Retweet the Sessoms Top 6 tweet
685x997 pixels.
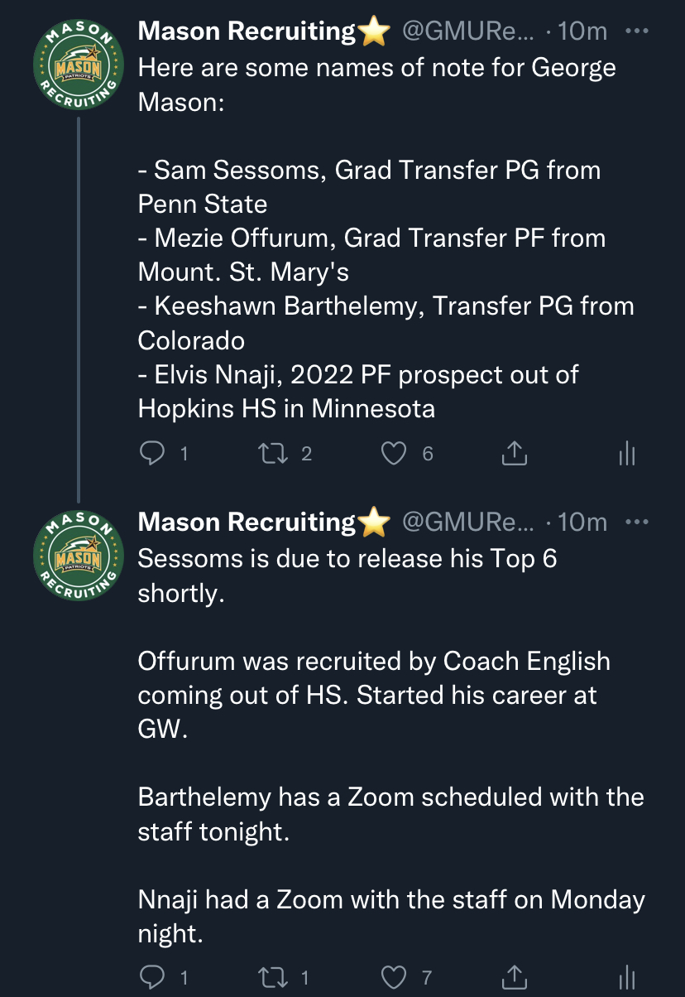click(x=271, y=977)
